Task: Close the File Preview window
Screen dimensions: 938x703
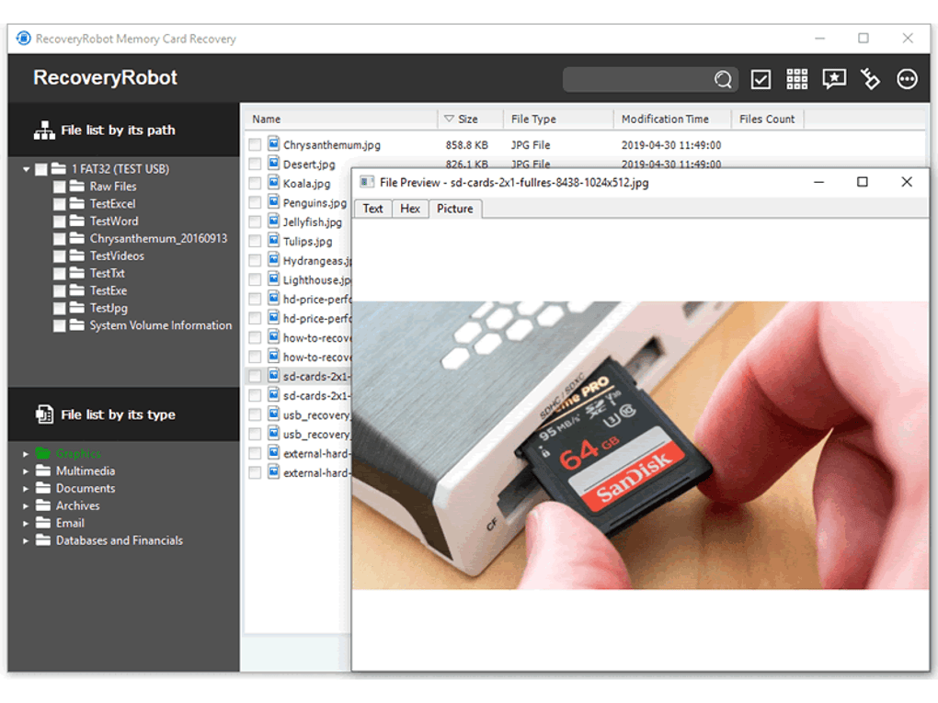Action: (907, 182)
